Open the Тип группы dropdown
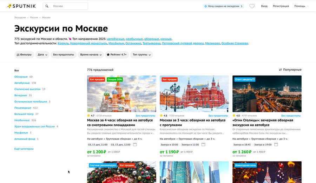 pyautogui.click(x=141, y=54)
